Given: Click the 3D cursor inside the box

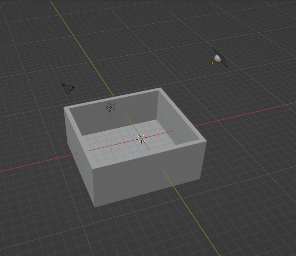Looking at the screenshot, I should (x=142, y=138).
